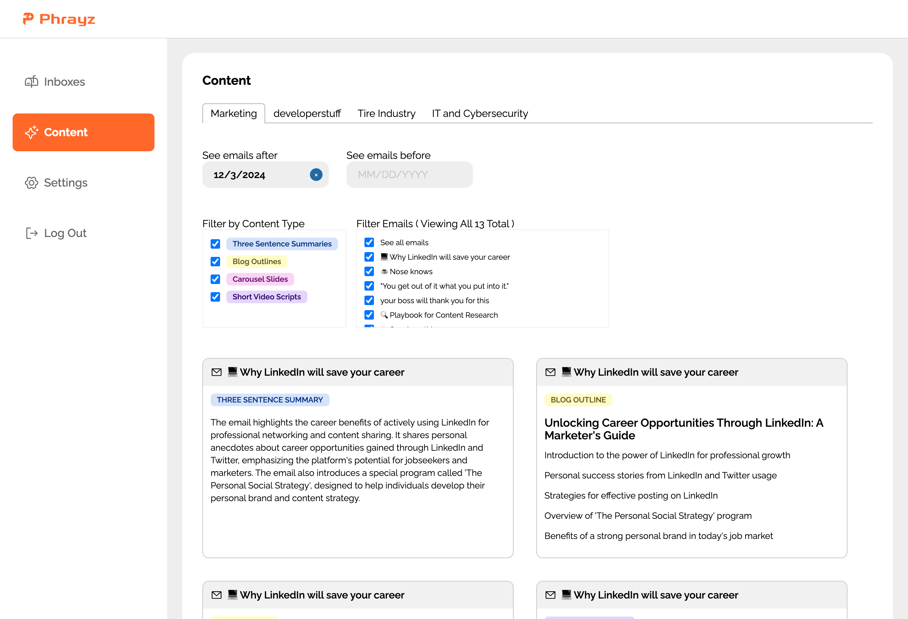The image size is (908, 619).
Task: Click the Filter by Content Type label
Action: point(253,223)
